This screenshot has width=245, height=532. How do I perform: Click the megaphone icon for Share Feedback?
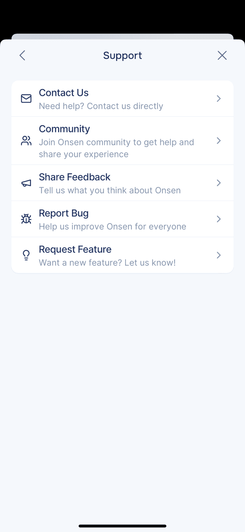[26, 183]
